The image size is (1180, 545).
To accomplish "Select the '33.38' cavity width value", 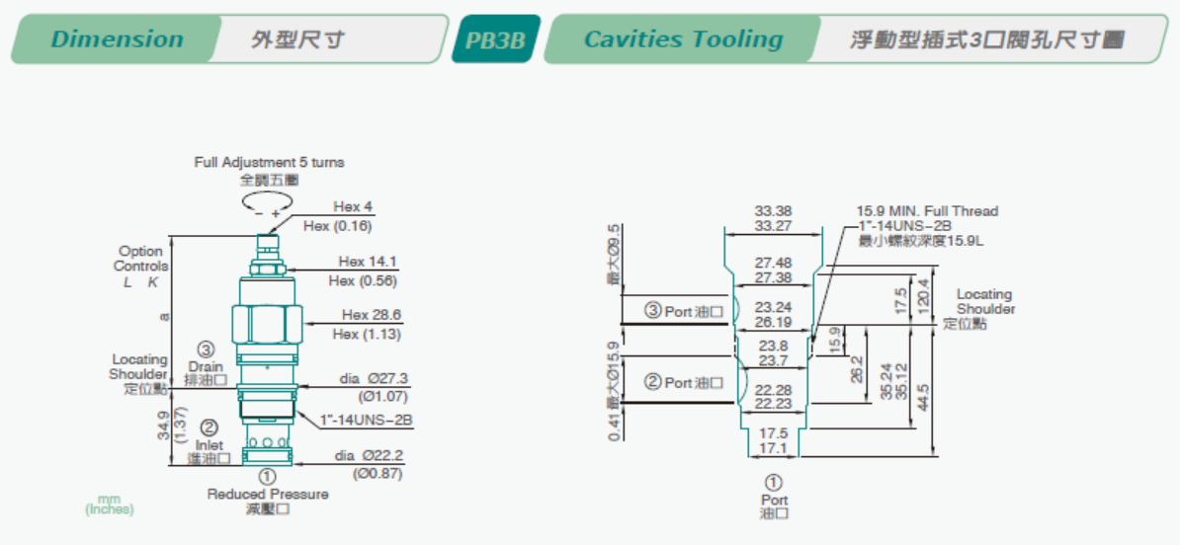I will pyautogui.click(x=773, y=210).
